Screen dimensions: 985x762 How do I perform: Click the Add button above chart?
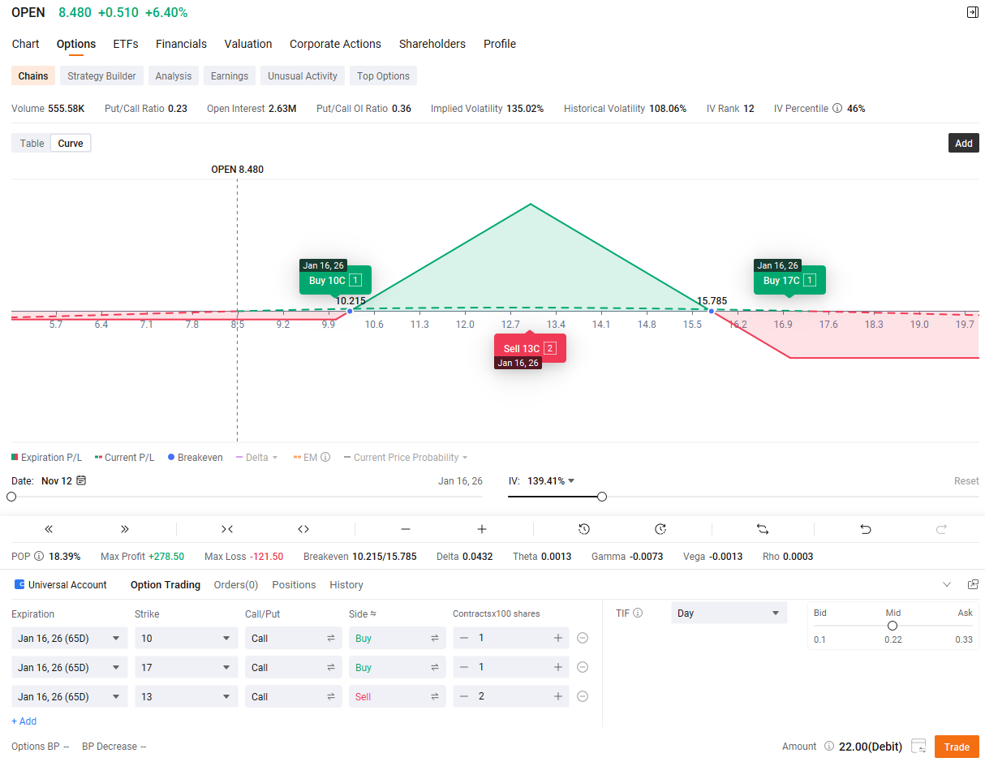point(963,143)
